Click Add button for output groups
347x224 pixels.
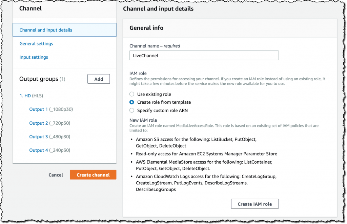click(x=99, y=79)
